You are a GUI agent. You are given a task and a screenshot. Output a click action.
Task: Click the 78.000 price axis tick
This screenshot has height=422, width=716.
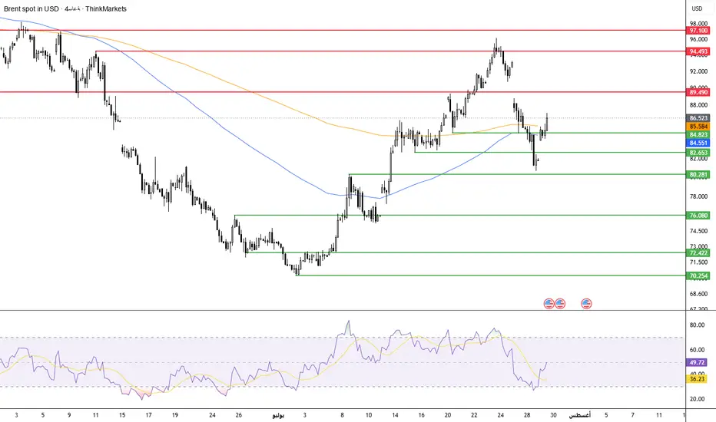(698, 196)
